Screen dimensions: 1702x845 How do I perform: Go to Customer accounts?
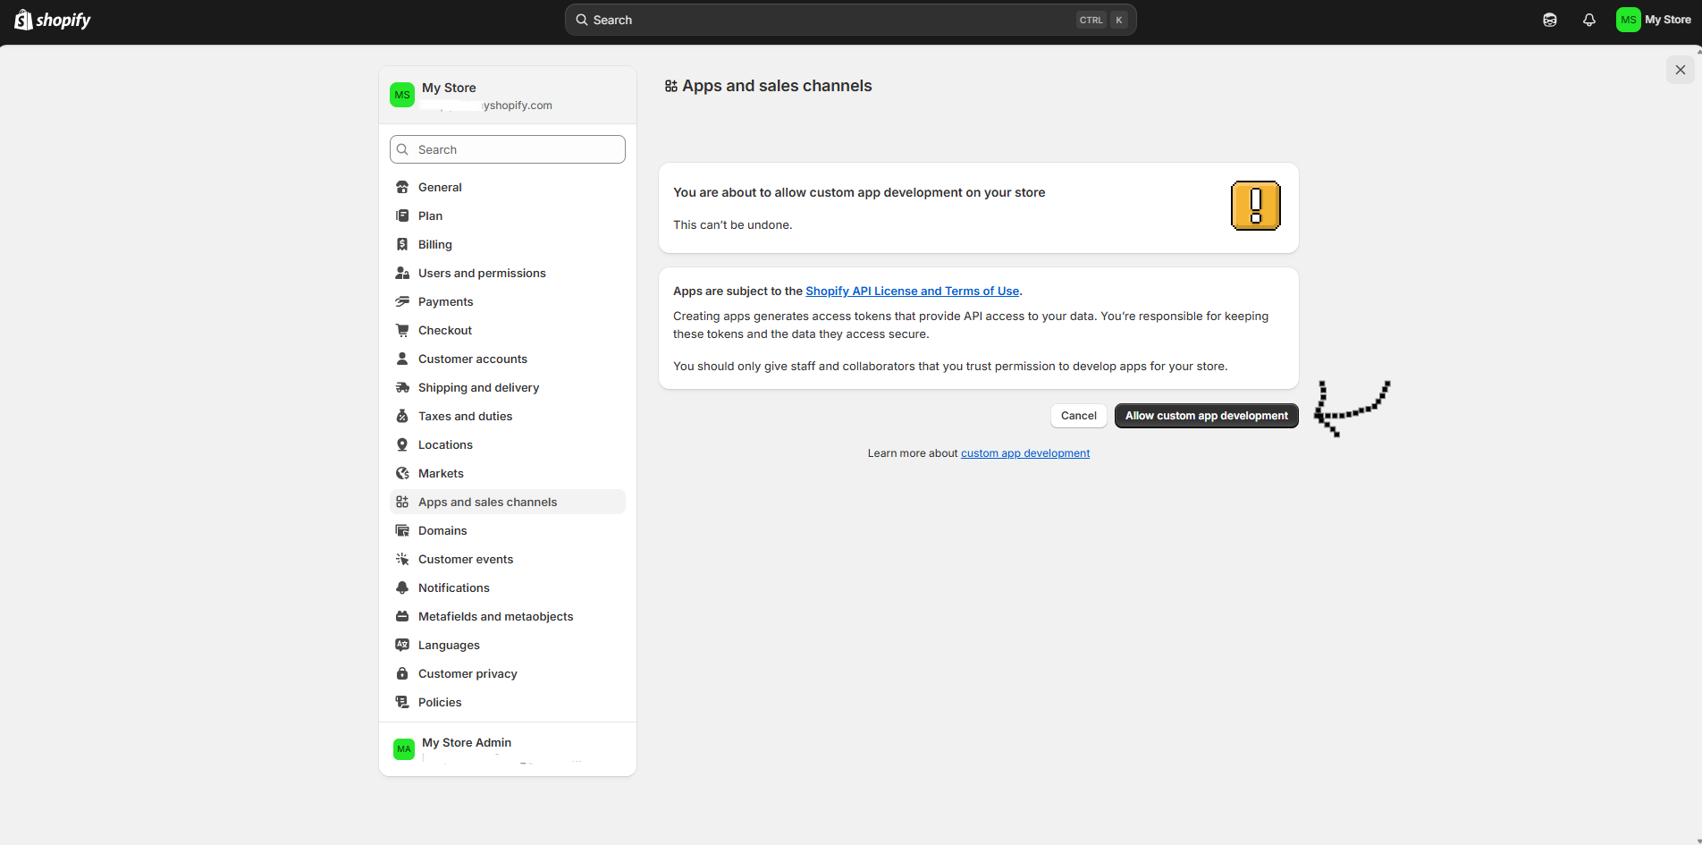[x=508, y=359]
